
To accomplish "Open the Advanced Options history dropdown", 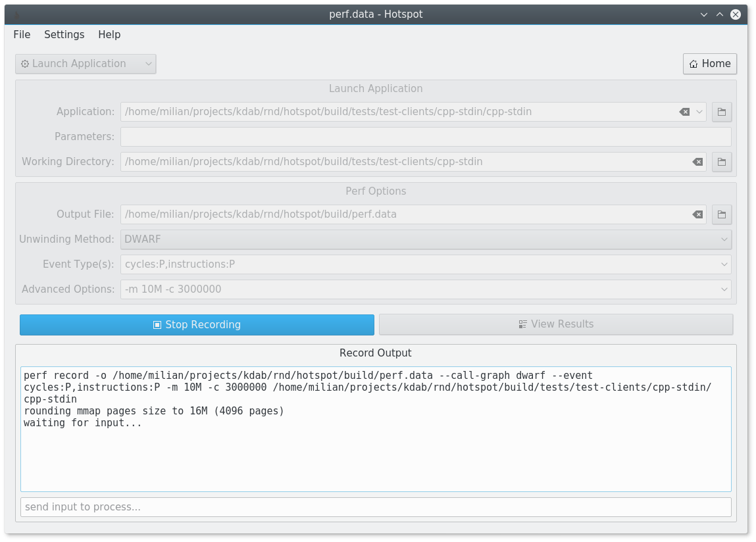I will tap(724, 289).
